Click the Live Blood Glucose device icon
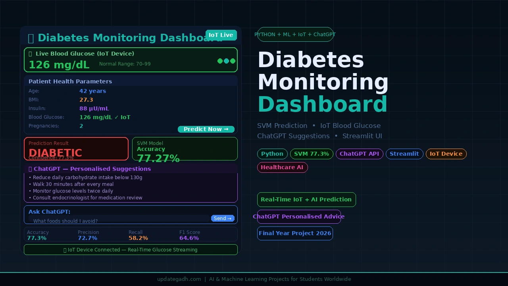This screenshot has width=508, height=286. 30,53
